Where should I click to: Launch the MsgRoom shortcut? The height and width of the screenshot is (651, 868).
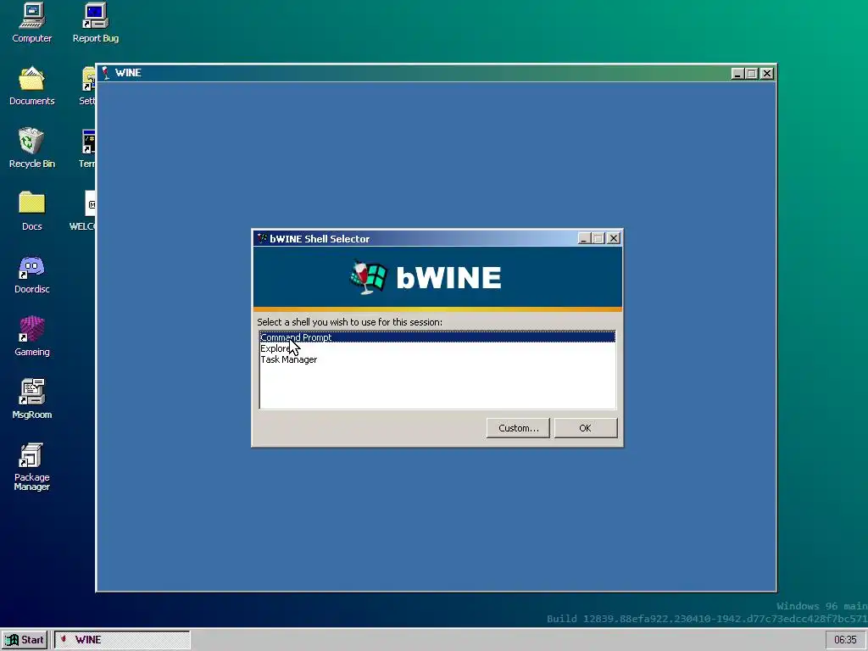click(x=31, y=399)
